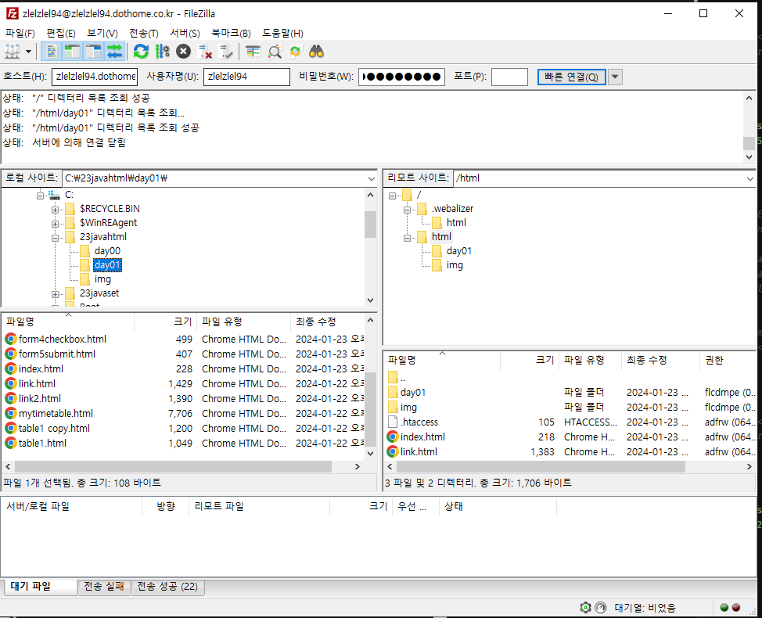Open the Site Manager icon
Screen dimensions: 762x618
13,52
